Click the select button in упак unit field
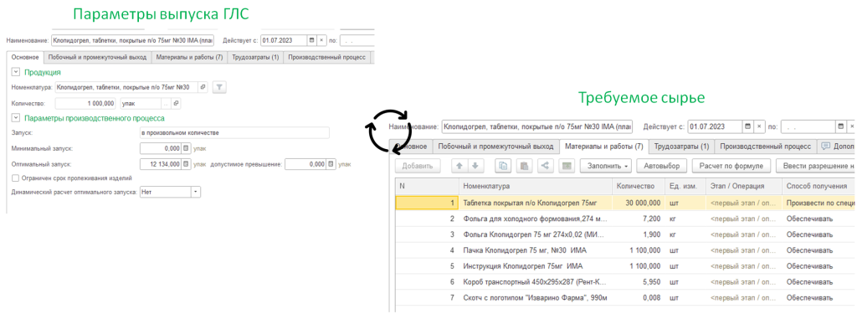The height and width of the screenshot is (314, 857). click(x=167, y=103)
